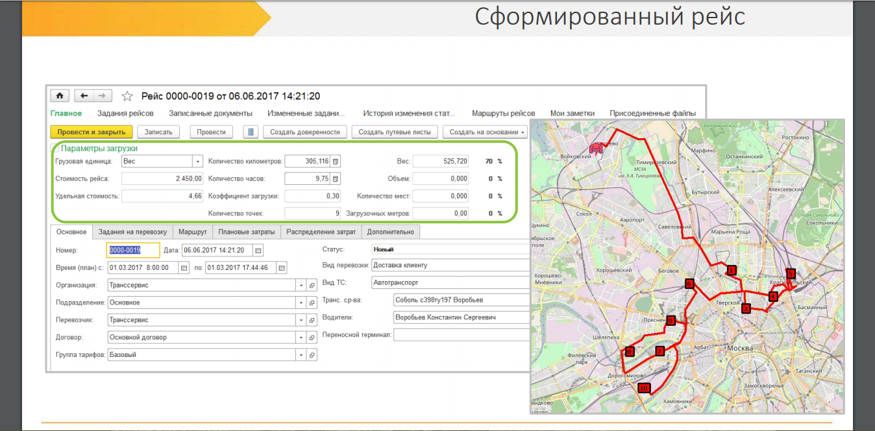875x431 pixels.
Task: Click into the Стоимость рейса field
Action: click(162, 179)
